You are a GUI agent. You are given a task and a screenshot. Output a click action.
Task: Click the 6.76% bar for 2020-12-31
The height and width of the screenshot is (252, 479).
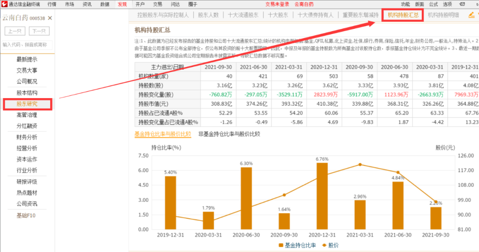(x=322, y=196)
